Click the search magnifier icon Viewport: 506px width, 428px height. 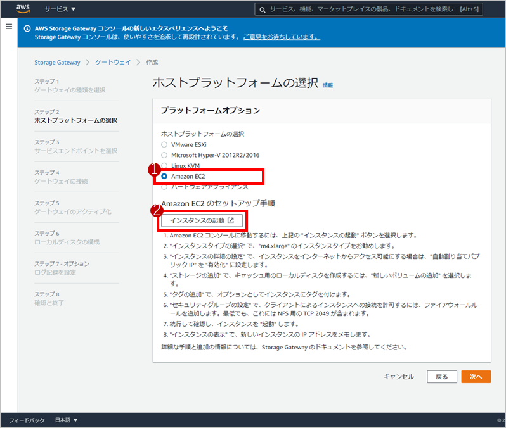click(x=263, y=9)
